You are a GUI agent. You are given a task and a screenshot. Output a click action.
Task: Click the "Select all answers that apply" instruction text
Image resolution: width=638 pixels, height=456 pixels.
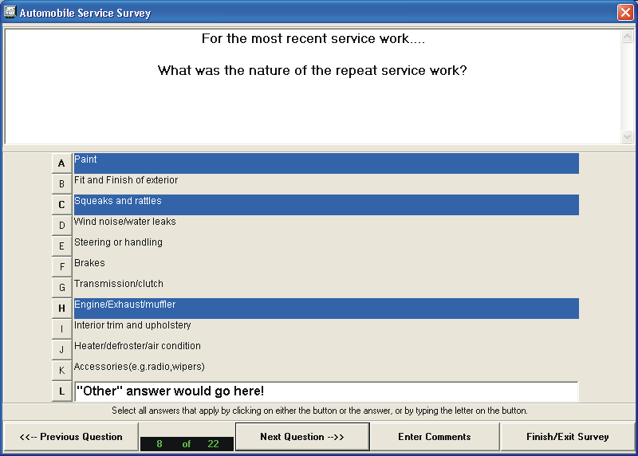pos(320,411)
